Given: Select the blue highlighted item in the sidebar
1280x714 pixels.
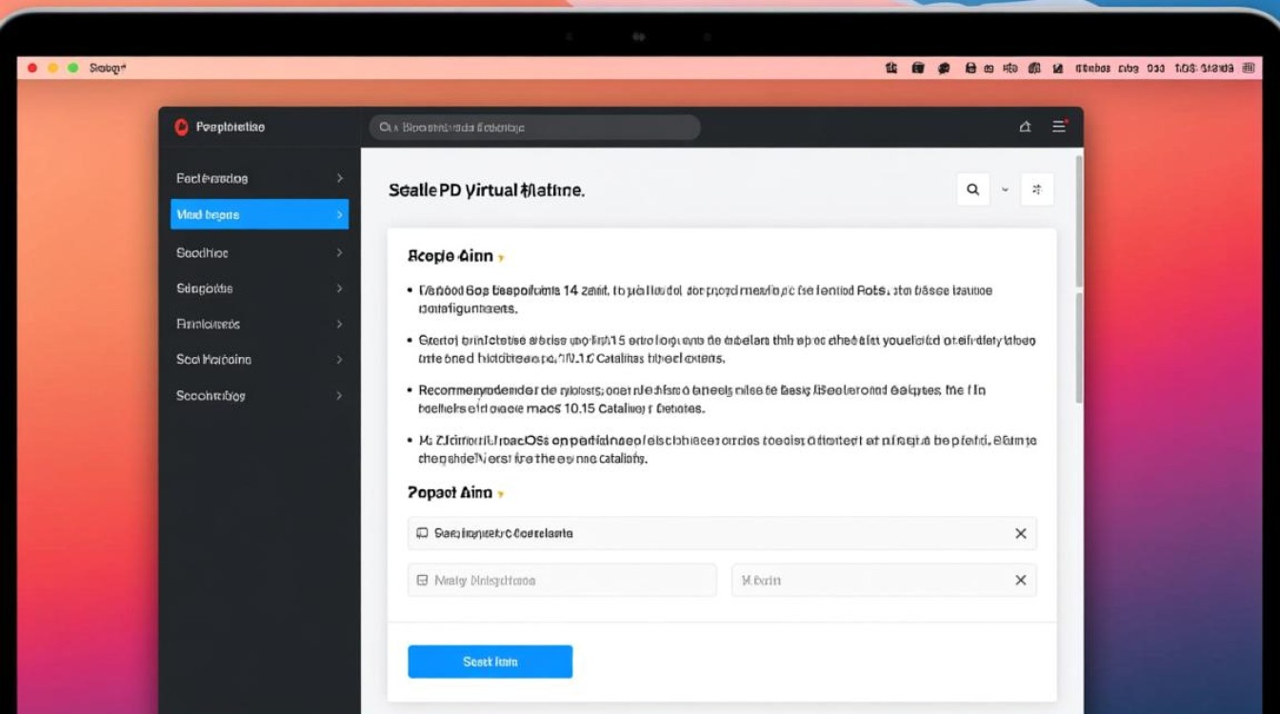Looking at the screenshot, I should (259, 215).
